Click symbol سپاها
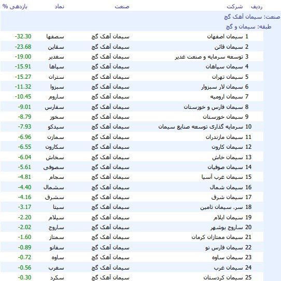The width and height of the screenshot is (281, 281). [x=57, y=67]
